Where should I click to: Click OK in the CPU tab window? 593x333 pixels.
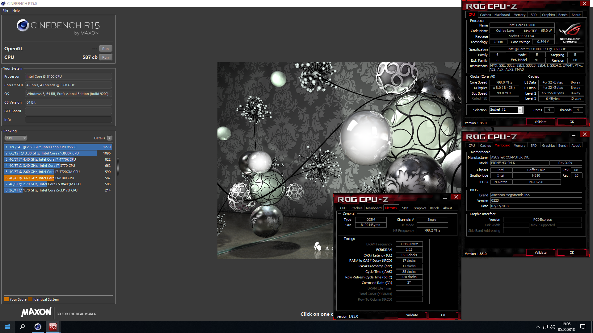572,122
